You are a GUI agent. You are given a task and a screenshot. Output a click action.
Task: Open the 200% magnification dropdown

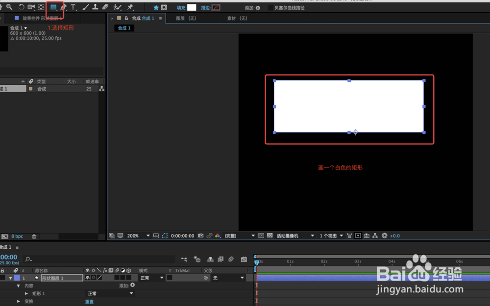(139, 236)
